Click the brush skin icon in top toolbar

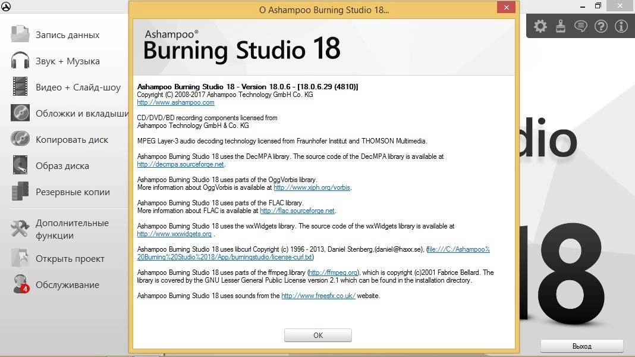click(561, 26)
